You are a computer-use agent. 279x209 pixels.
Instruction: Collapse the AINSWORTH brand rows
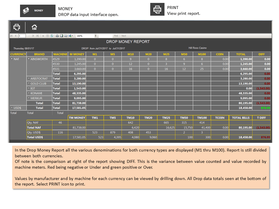[29, 59]
